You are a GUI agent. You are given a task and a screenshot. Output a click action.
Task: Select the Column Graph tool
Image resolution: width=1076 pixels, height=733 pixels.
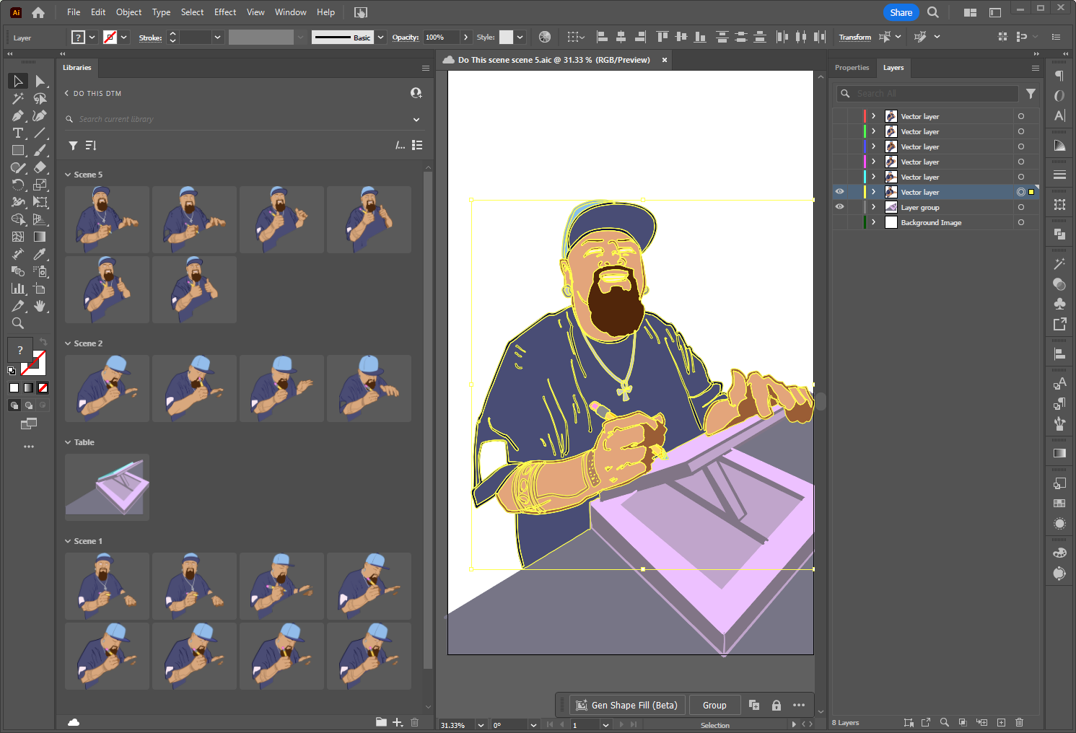click(x=18, y=289)
